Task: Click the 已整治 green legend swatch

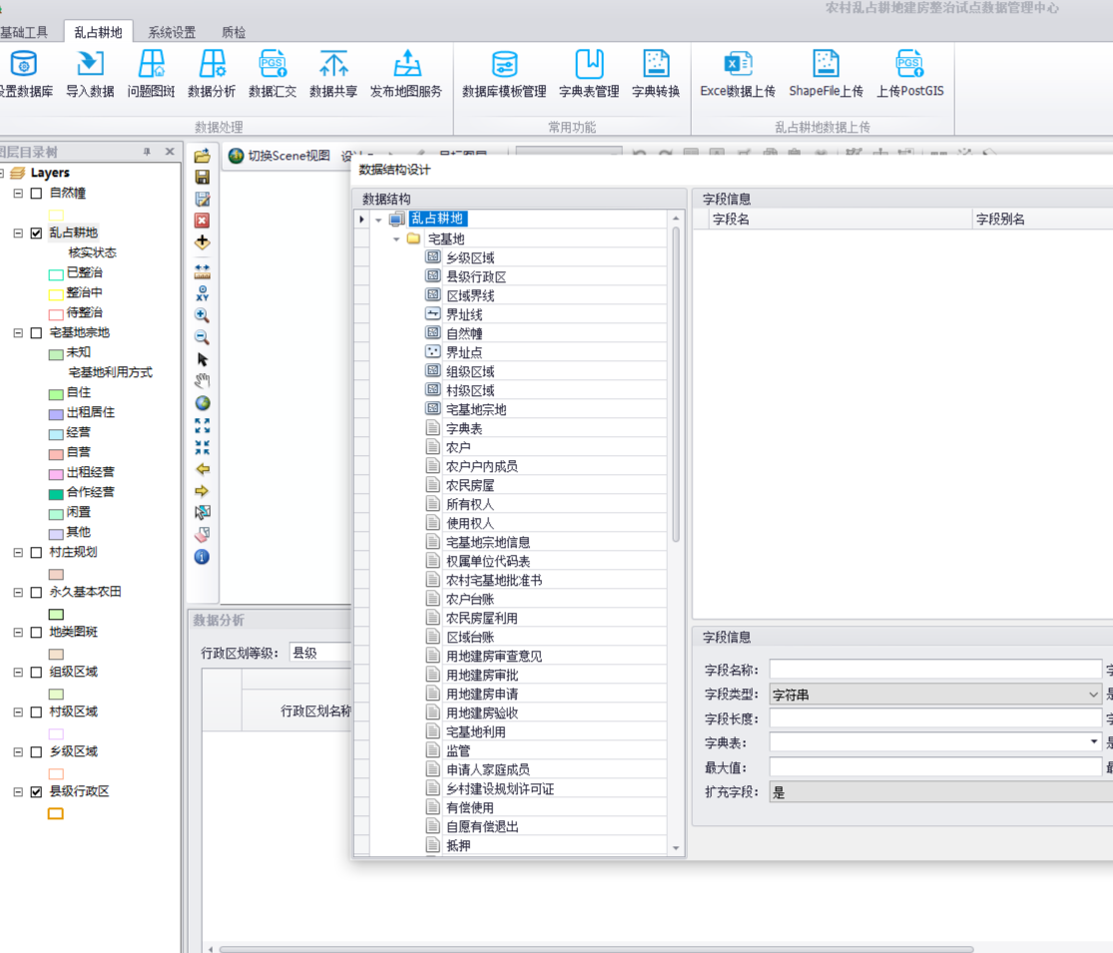Action: tap(56, 274)
